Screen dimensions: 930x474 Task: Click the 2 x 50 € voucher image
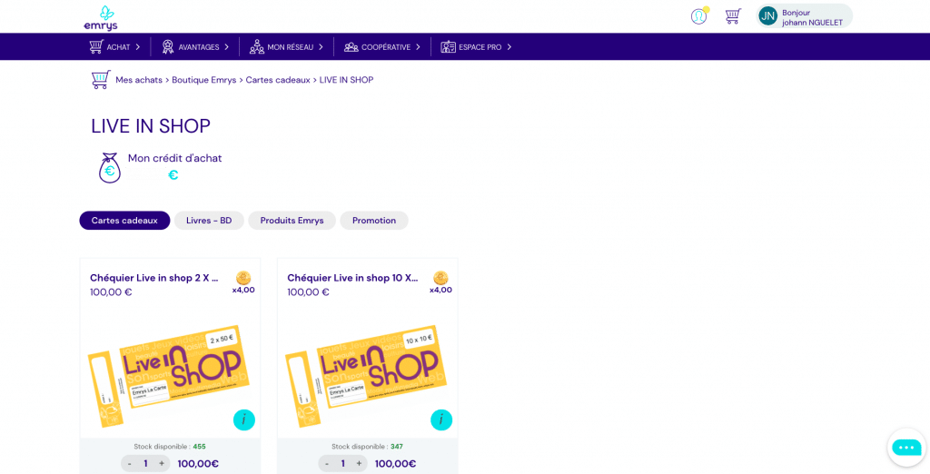[x=170, y=375]
